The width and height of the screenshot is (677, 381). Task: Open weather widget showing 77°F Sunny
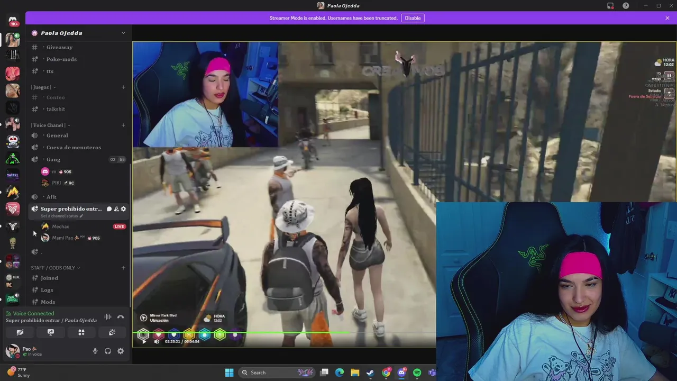pyautogui.click(x=19, y=373)
